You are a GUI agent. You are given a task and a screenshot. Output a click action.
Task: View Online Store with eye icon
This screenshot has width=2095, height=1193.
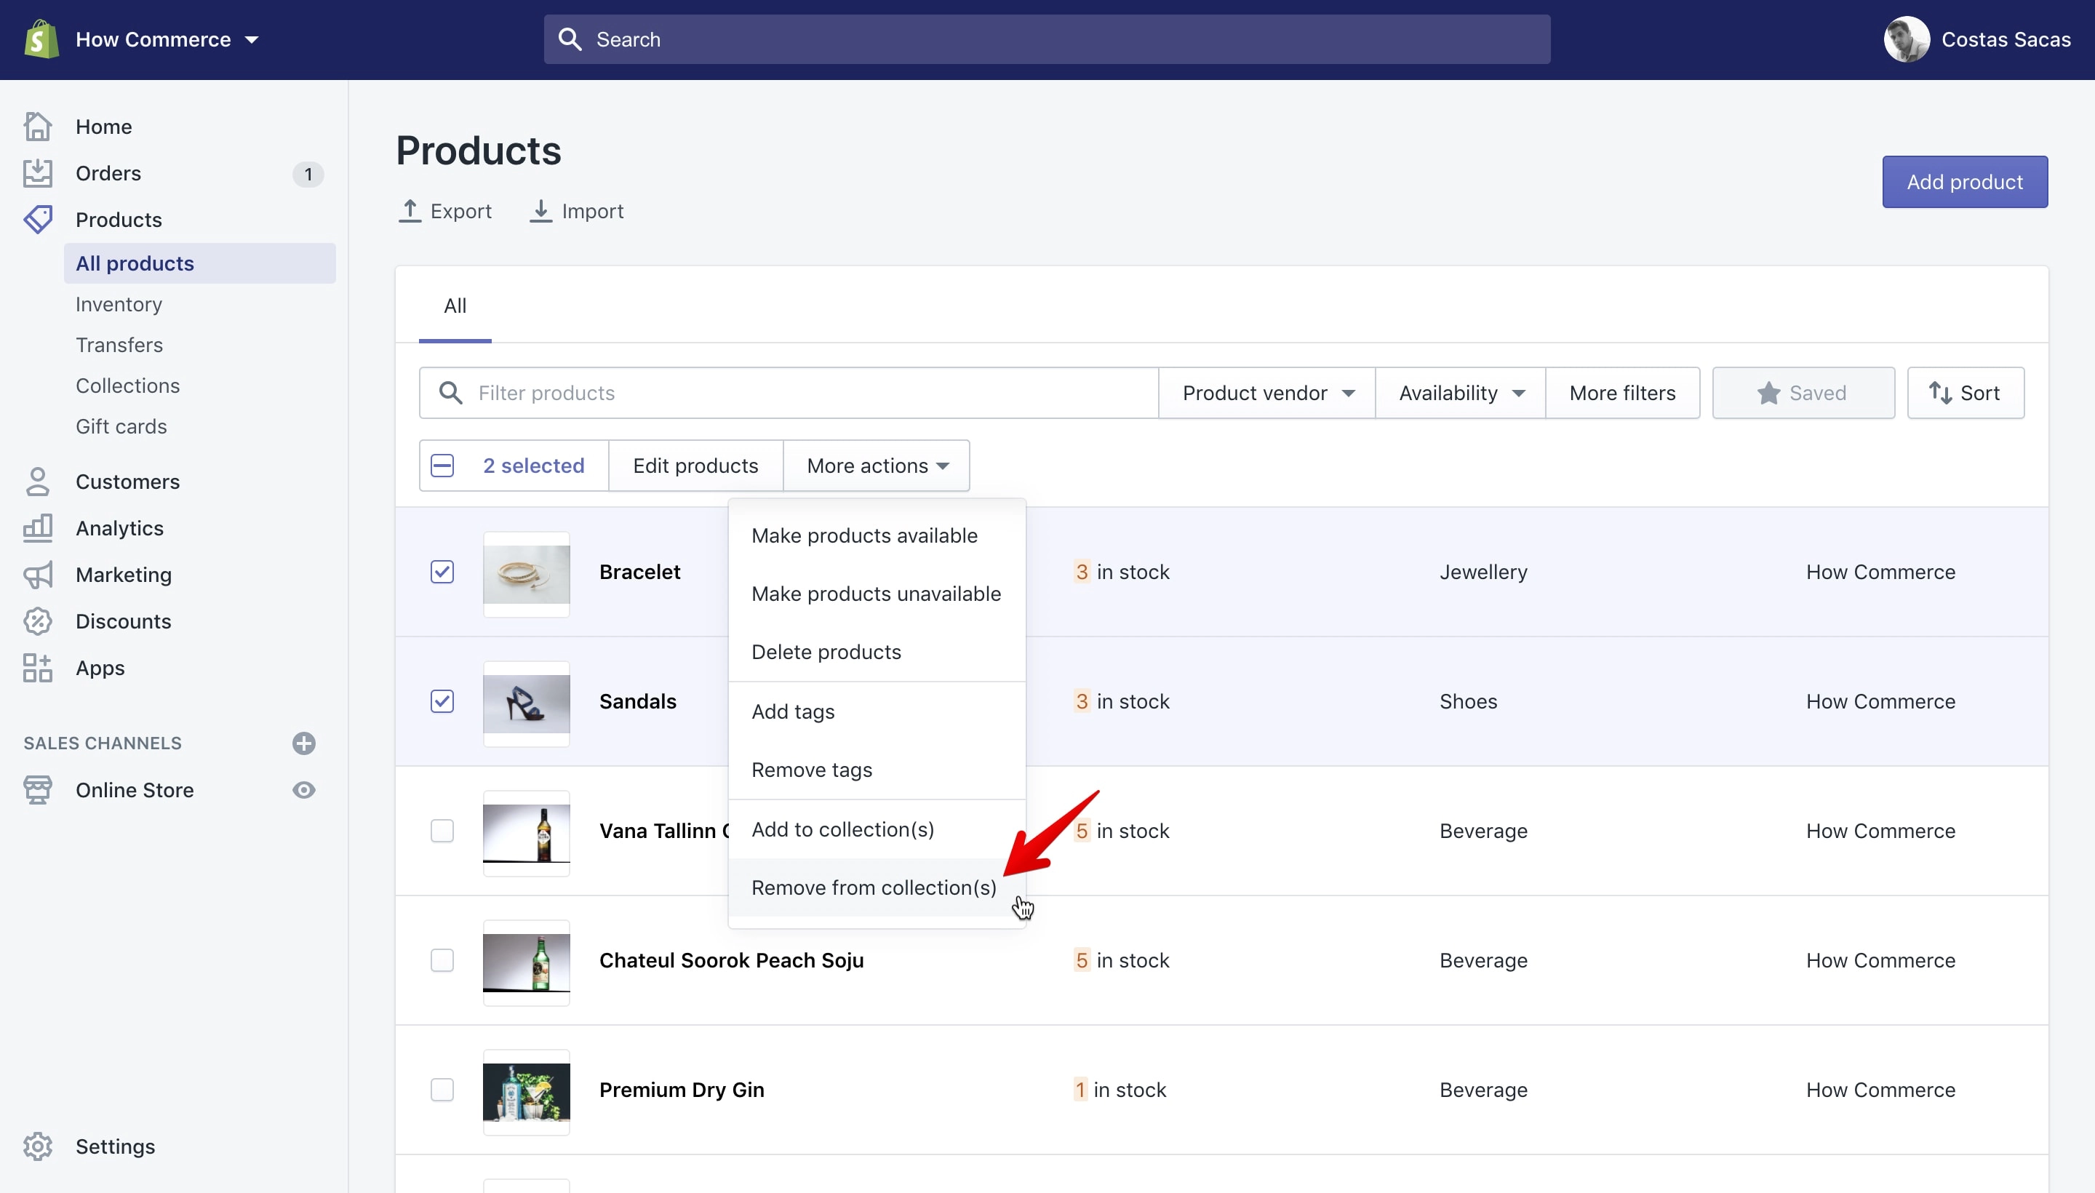(304, 791)
